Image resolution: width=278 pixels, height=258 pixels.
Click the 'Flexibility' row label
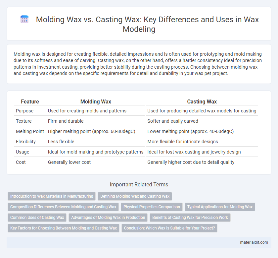click(26, 142)
